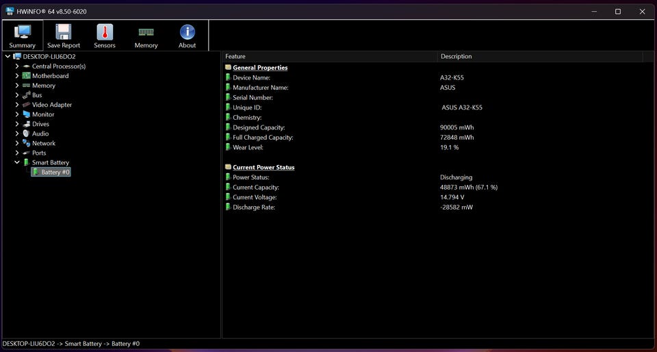
Task: Open Memory toolbar button
Action: (x=146, y=36)
